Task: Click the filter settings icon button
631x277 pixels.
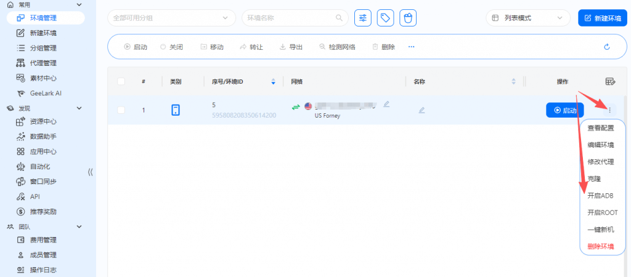Action: coord(363,18)
